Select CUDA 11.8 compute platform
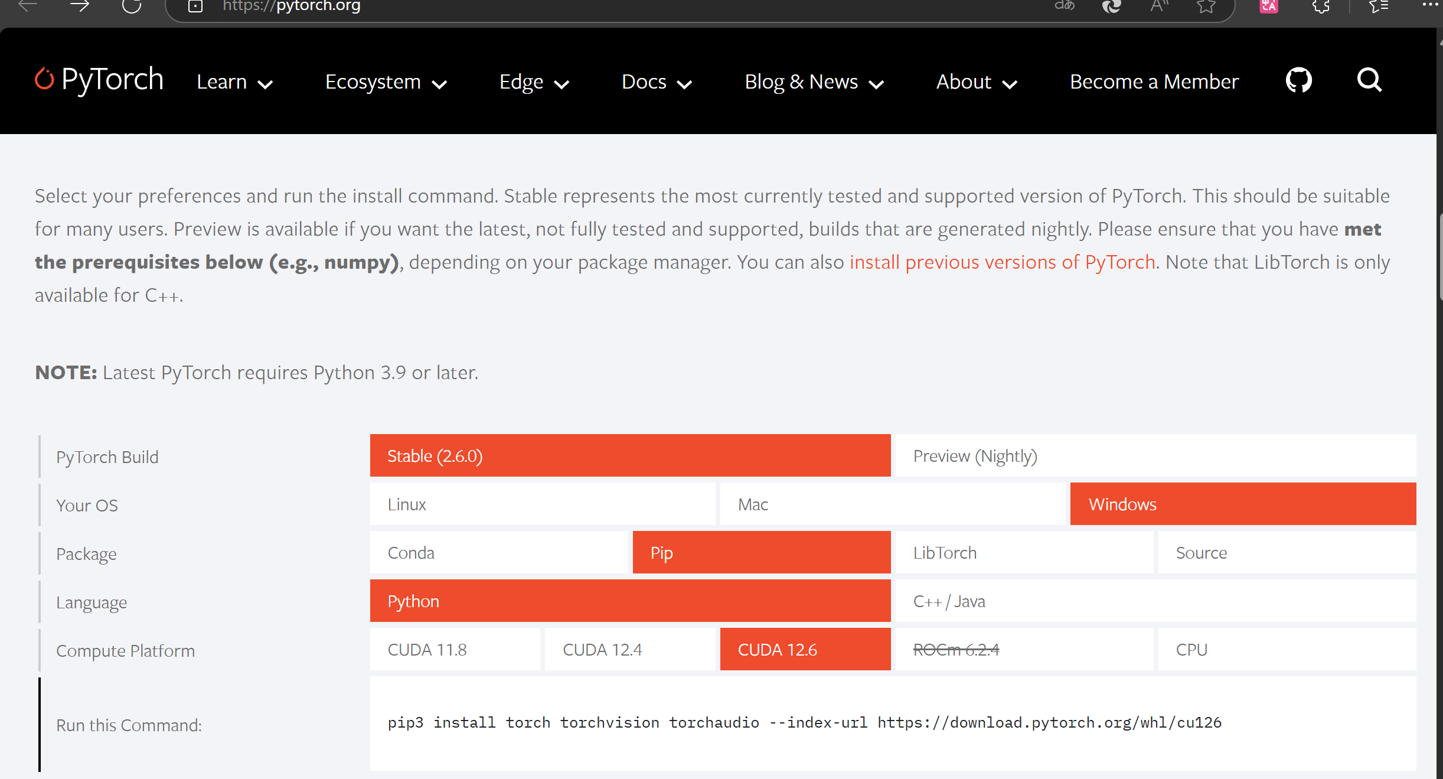The height and width of the screenshot is (779, 1443). (x=455, y=650)
